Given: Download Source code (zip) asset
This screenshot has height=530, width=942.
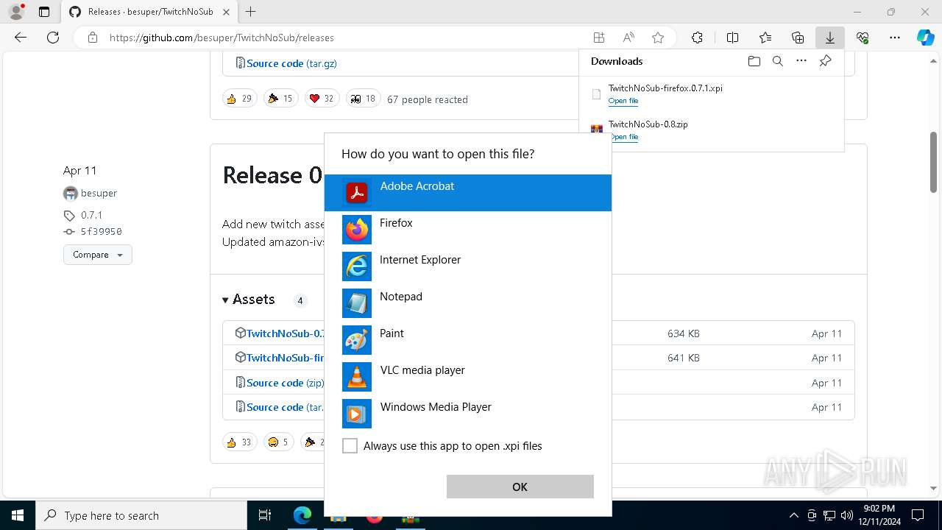Looking at the screenshot, I should pyautogui.click(x=285, y=383).
